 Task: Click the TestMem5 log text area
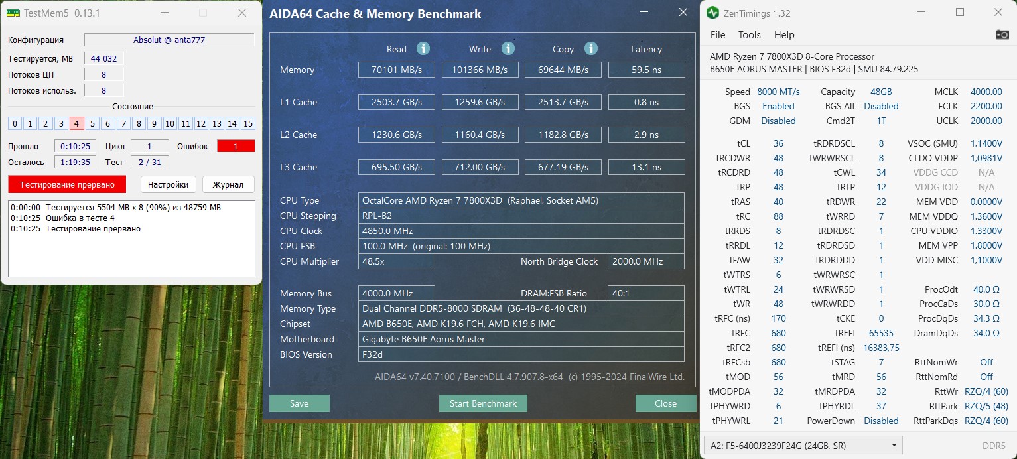point(131,239)
